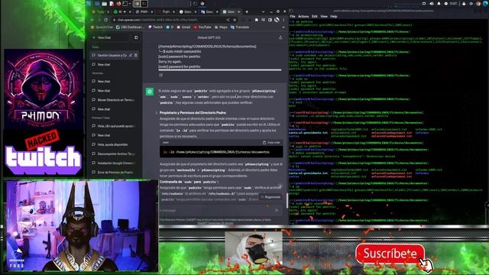Open the 'Instalación Google Chrome' chat
Screen dimensions: 489x275
pyautogui.click(x=115, y=163)
